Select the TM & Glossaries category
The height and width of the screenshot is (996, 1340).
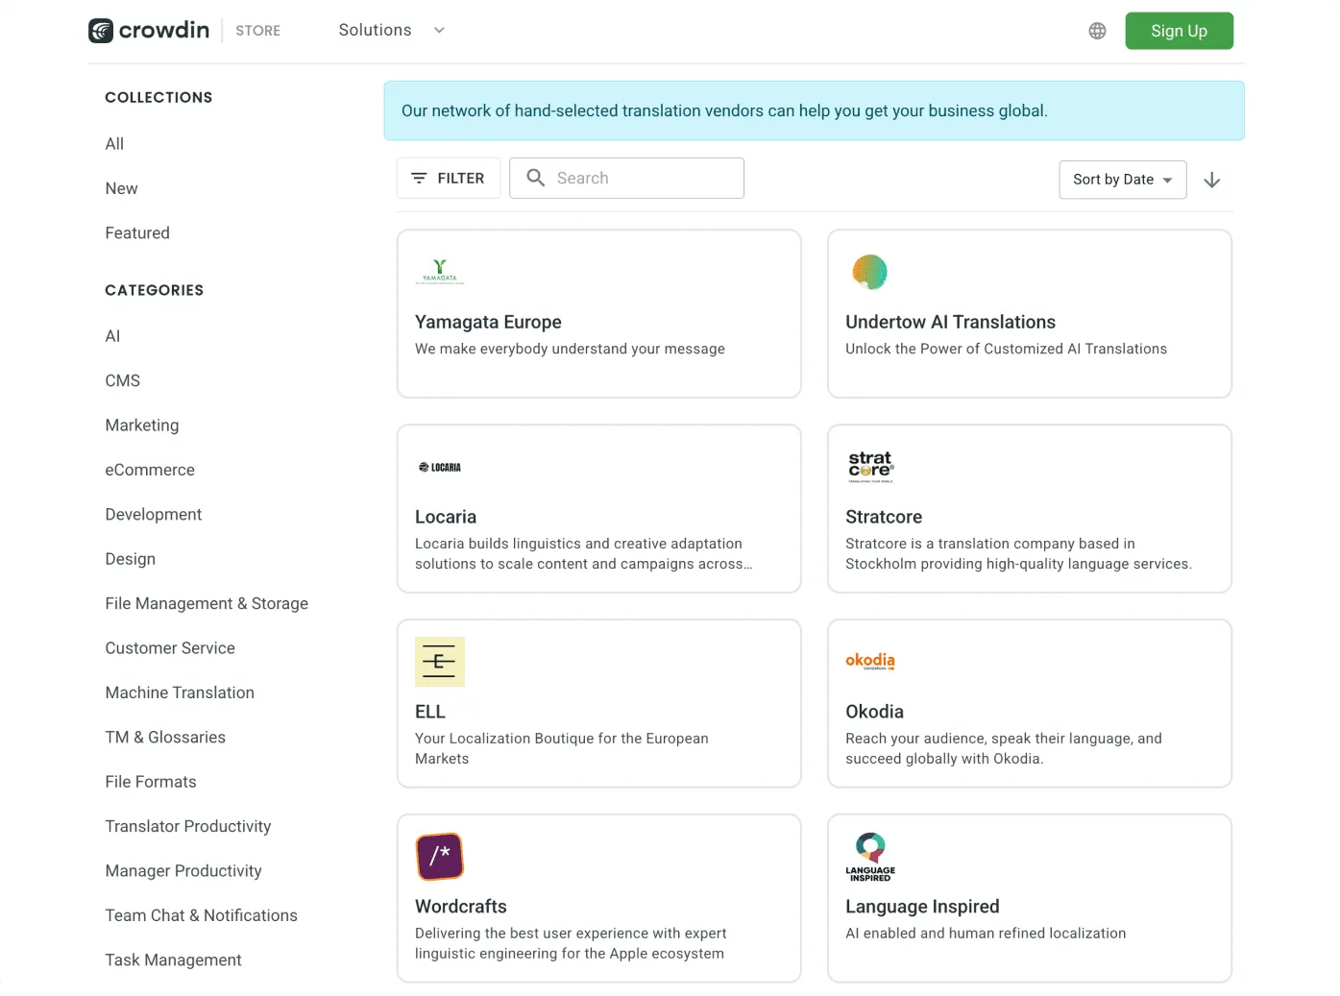[165, 738]
